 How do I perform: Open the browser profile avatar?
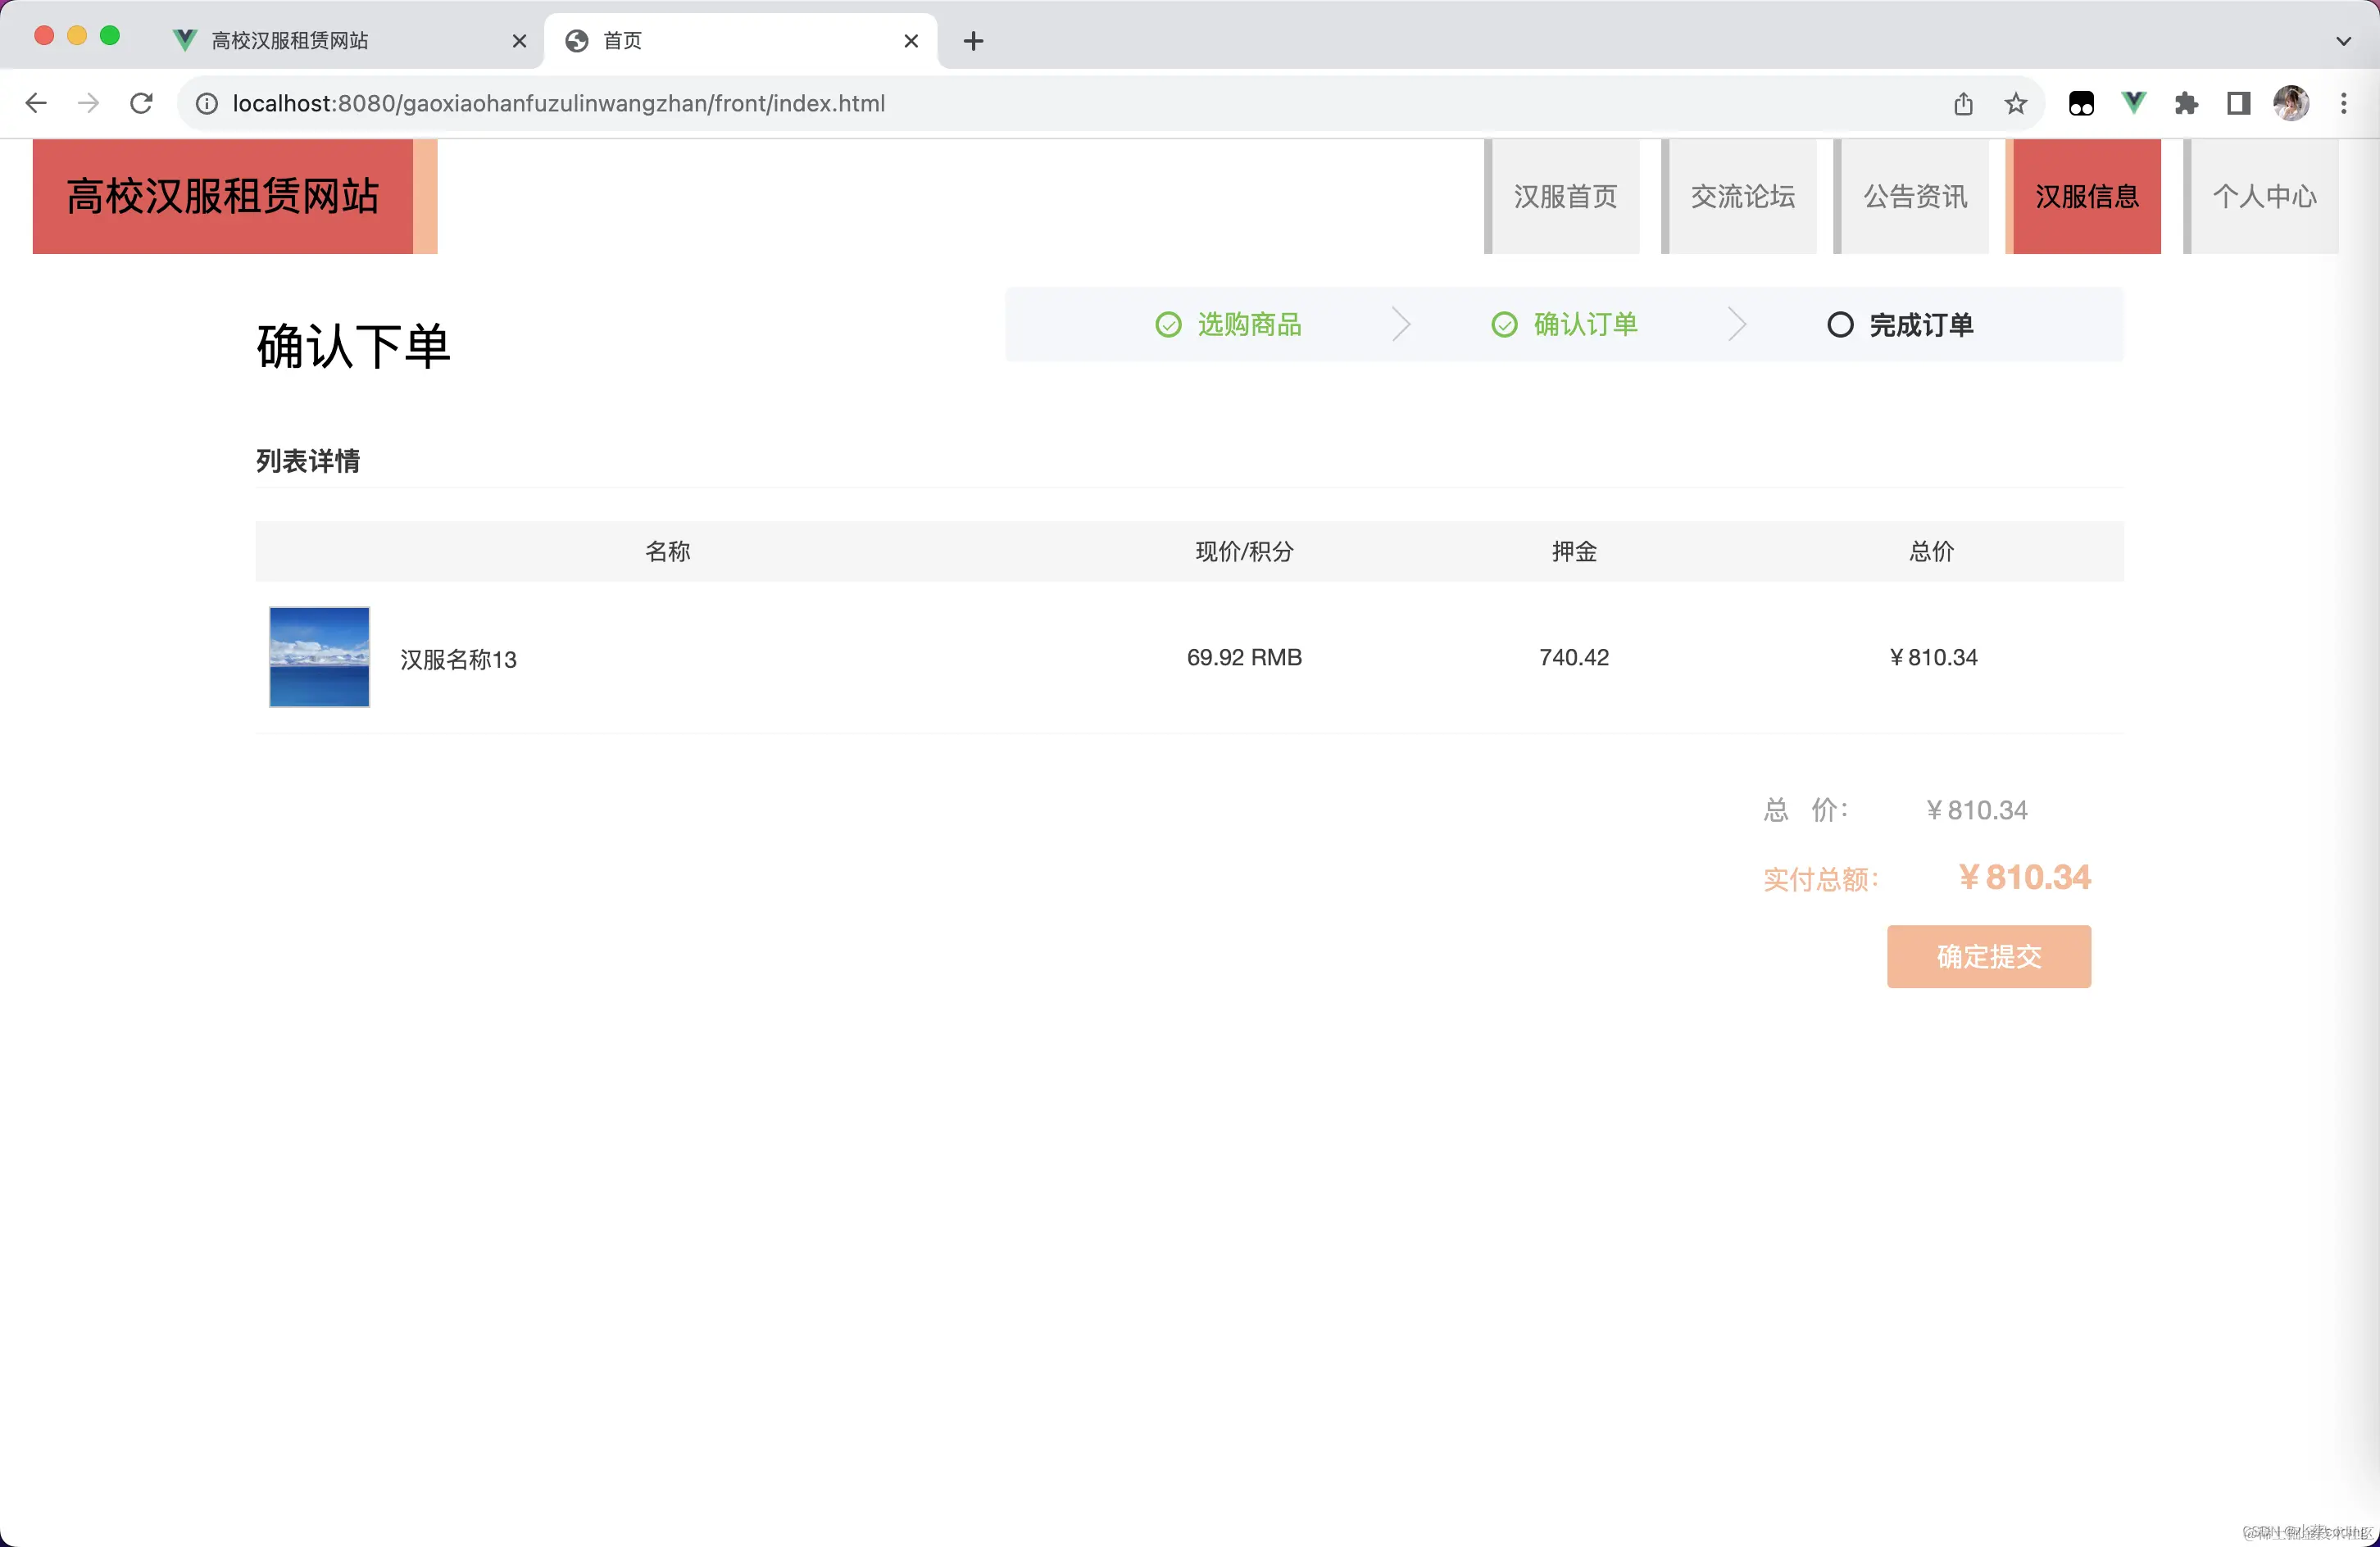pyautogui.click(x=2292, y=103)
